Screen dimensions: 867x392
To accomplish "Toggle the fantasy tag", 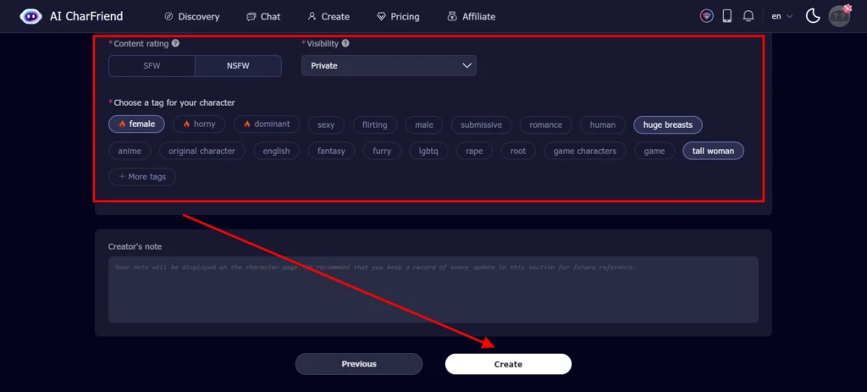I will (x=330, y=151).
